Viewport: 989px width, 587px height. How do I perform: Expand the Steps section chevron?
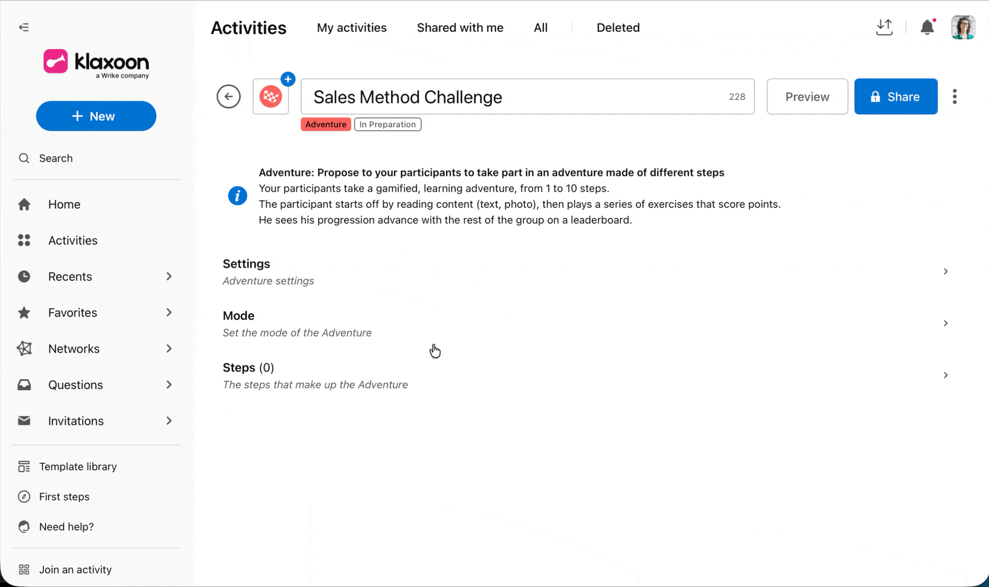pyautogui.click(x=946, y=375)
